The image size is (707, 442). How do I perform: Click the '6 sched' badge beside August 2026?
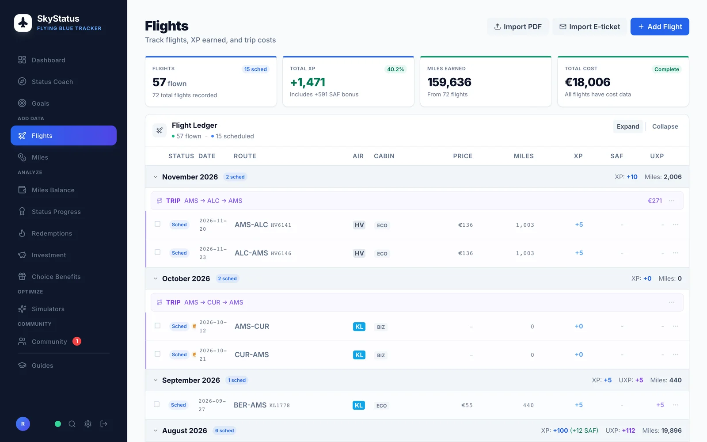[x=224, y=431]
